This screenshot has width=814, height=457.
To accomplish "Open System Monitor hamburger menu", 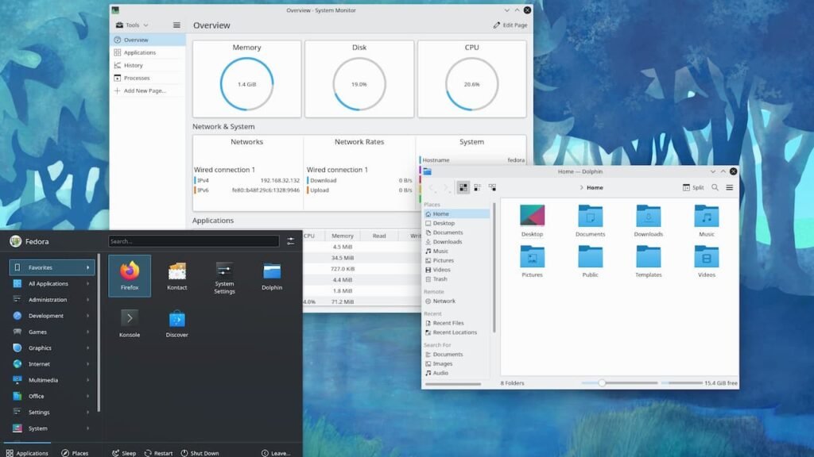I will (176, 25).
